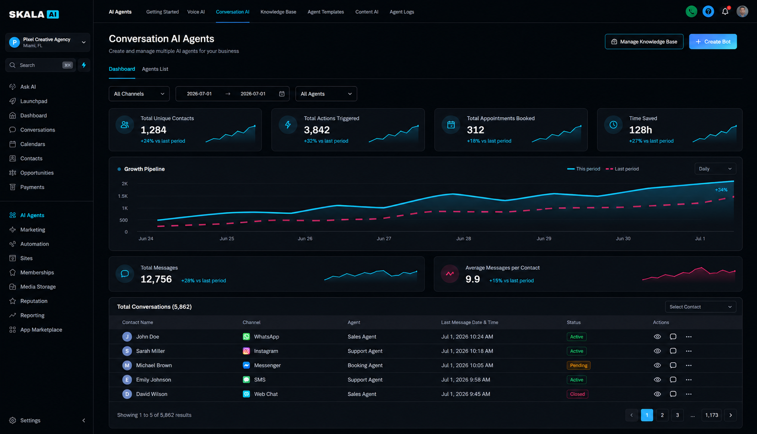Open Sites in the sidebar
The width and height of the screenshot is (757, 434).
(27, 258)
